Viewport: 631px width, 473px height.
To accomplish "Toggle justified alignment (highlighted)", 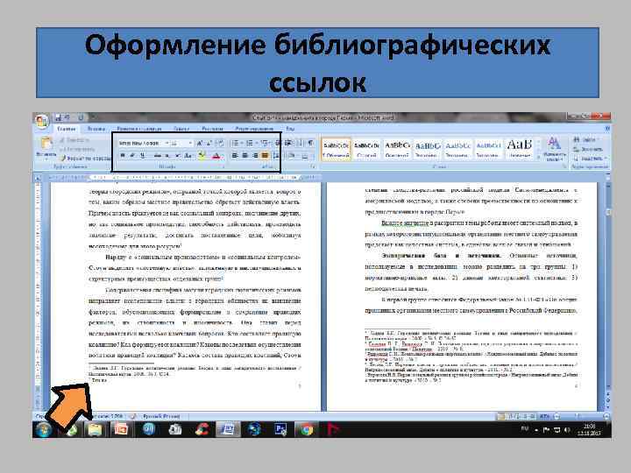I will [265, 155].
